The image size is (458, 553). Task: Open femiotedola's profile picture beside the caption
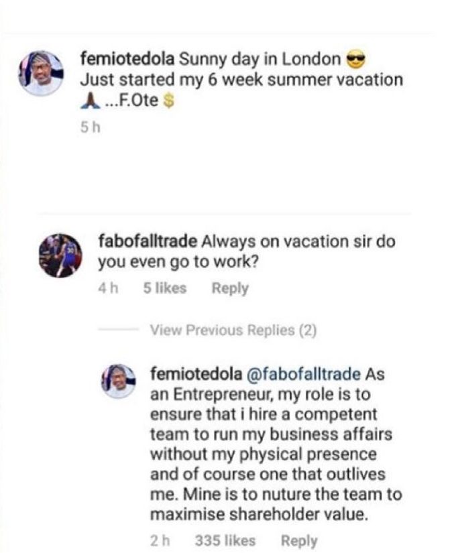tap(41, 73)
